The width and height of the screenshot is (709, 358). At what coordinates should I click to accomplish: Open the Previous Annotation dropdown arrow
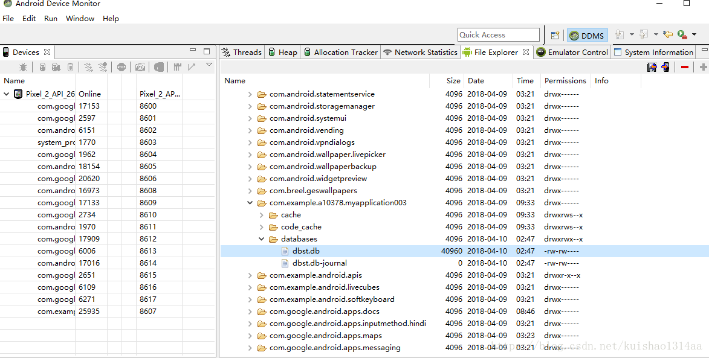tap(656, 35)
